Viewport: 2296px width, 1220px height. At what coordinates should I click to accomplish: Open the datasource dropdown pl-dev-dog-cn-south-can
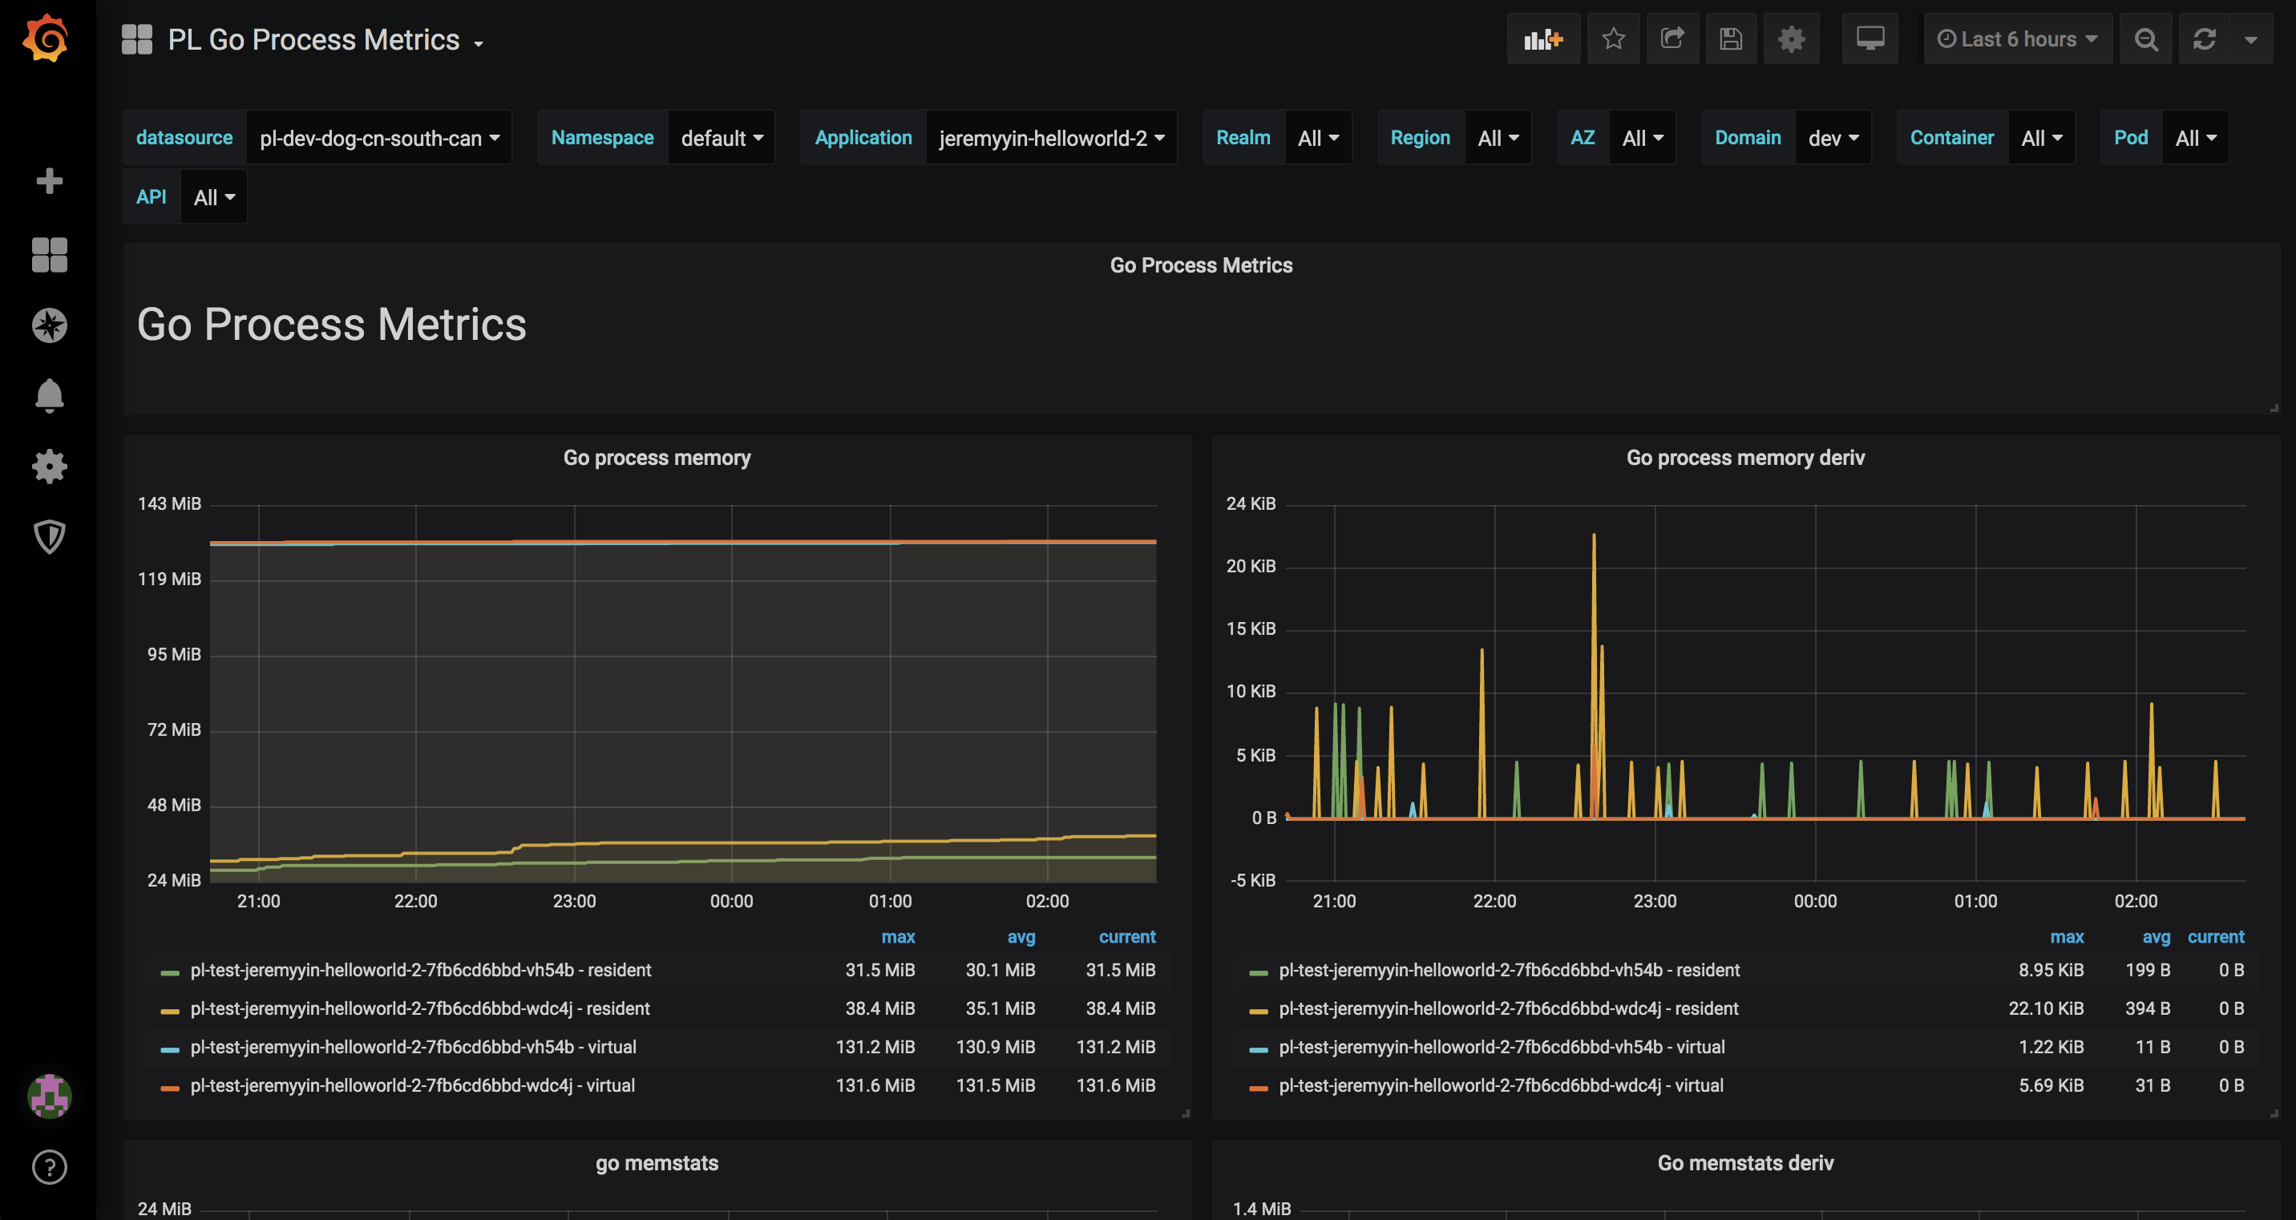tap(379, 138)
